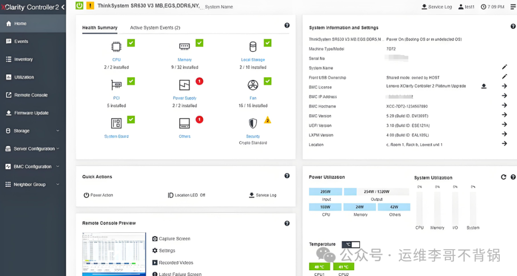Viewport: 517px width, 276px height.
Task: Click the BMC License upload icon
Action: (x=483, y=86)
